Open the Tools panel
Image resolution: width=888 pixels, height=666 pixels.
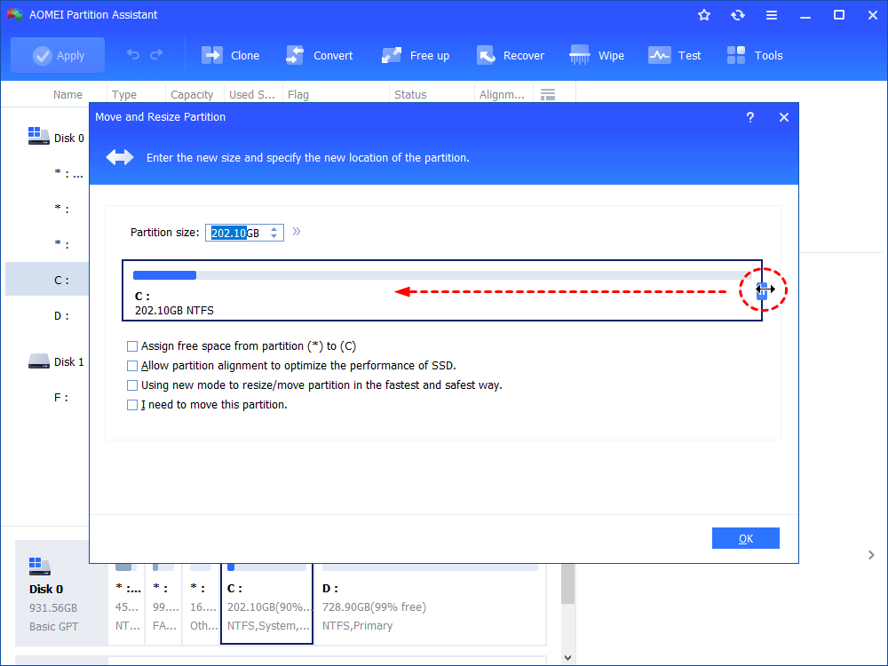pos(754,54)
